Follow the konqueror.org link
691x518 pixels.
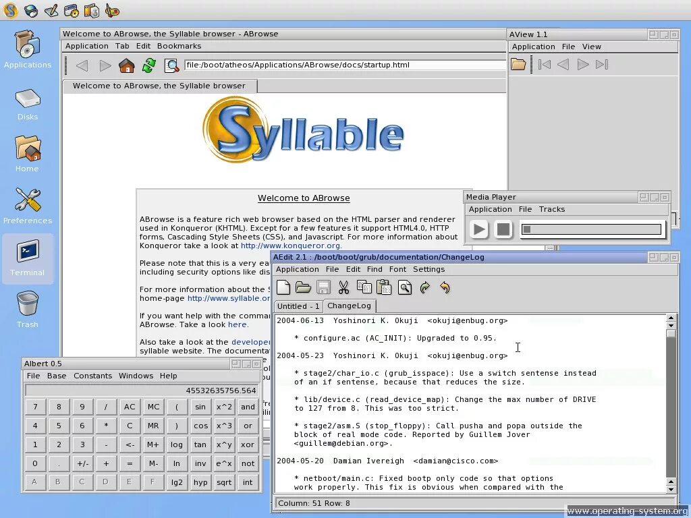pos(290,246)
